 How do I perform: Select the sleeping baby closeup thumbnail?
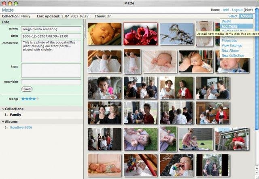[x=104, y=34]
